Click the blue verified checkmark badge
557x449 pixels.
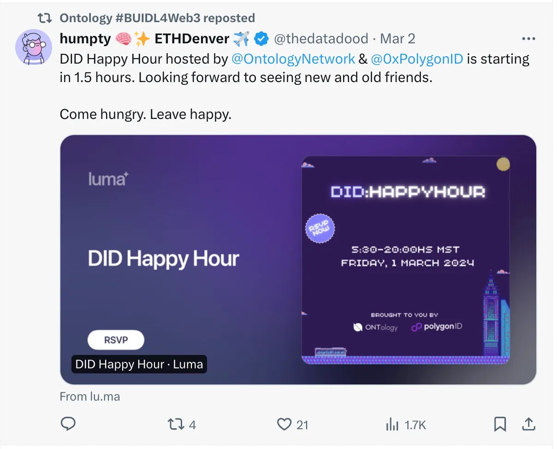click(261, 39)
